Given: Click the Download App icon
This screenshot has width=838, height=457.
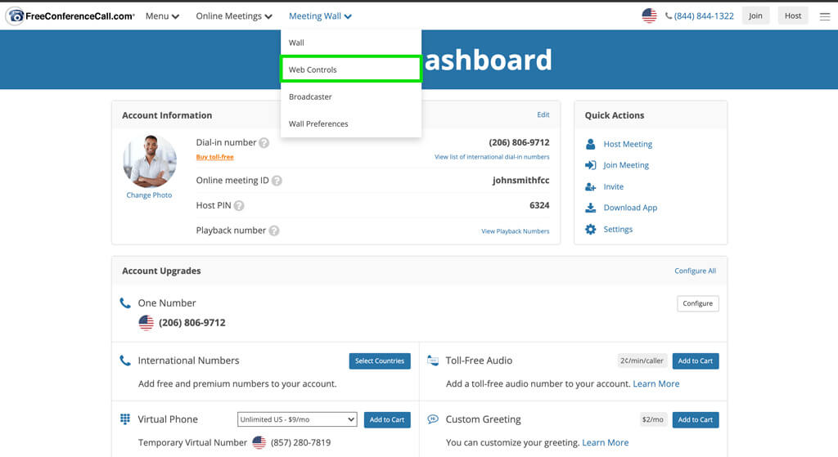Looking at the screenshot, I should pyautogui.click(x=590, y=208).
